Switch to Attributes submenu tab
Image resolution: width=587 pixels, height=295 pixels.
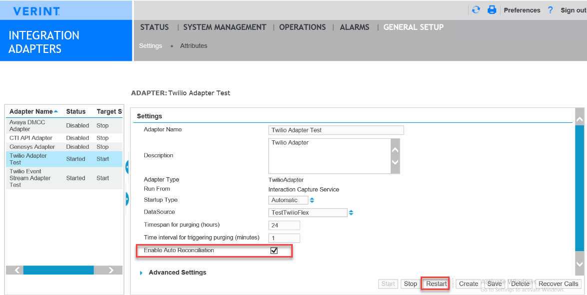pos(193,46)
